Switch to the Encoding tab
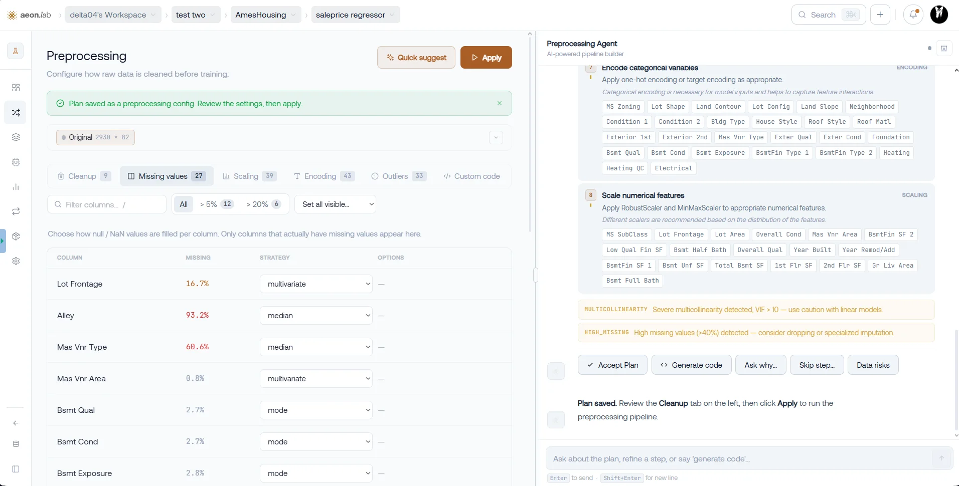Screen dimensions: 959x486 pos(324,176)
